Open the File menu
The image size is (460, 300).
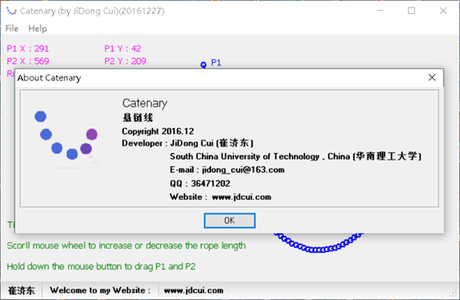point(11,29)
